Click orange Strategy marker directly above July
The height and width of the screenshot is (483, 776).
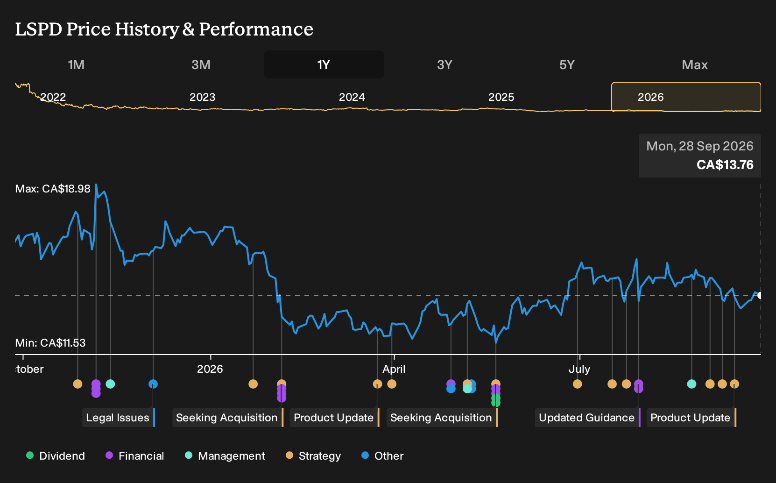click(578, 384)
